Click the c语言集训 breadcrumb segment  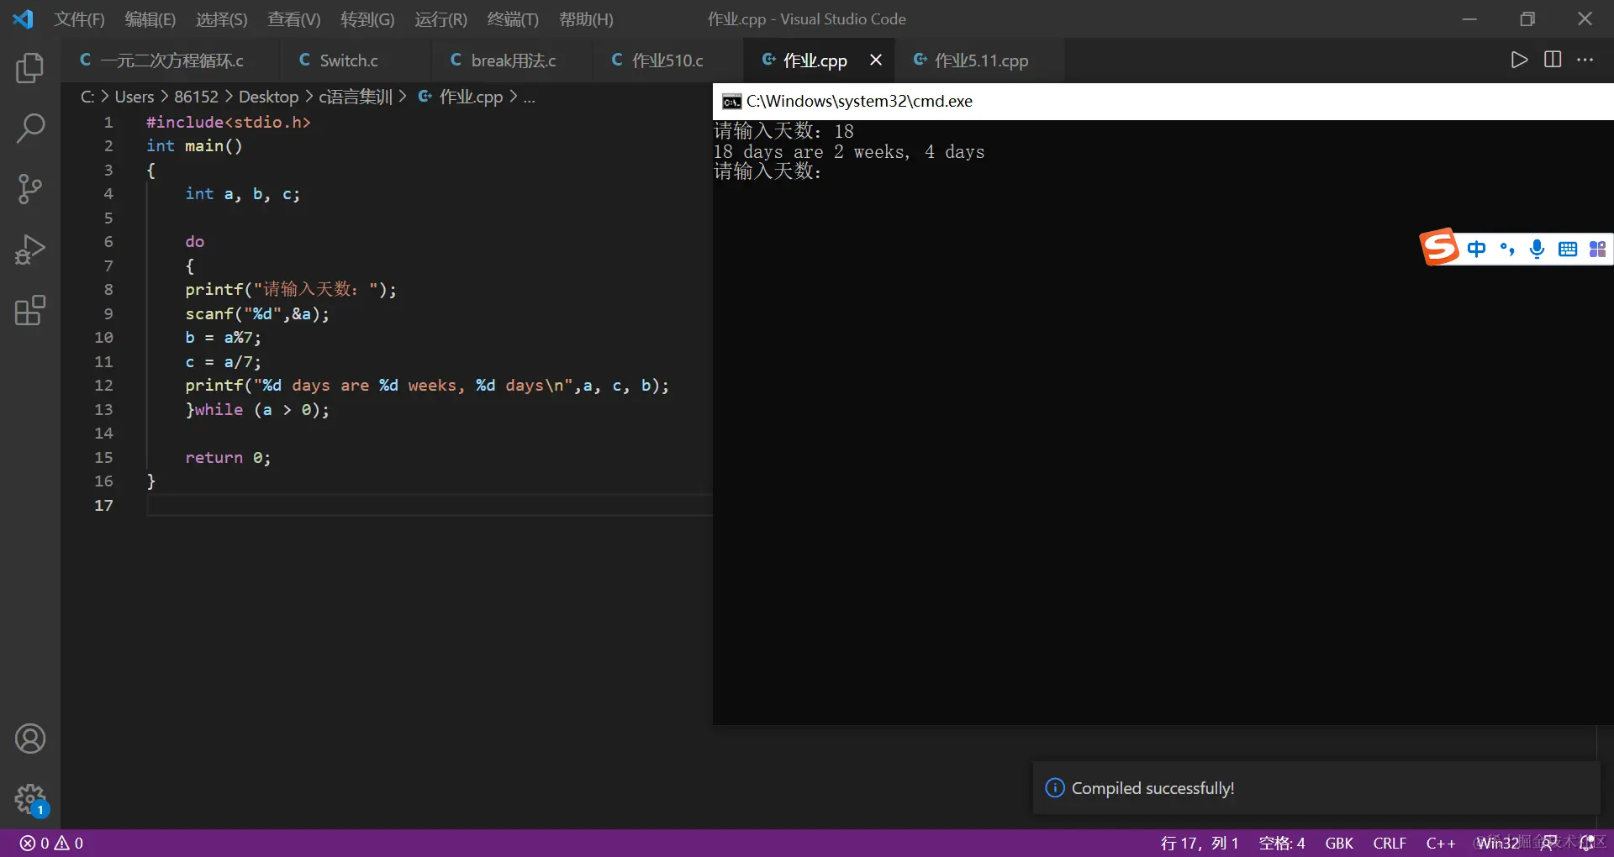tap(356, 97)
